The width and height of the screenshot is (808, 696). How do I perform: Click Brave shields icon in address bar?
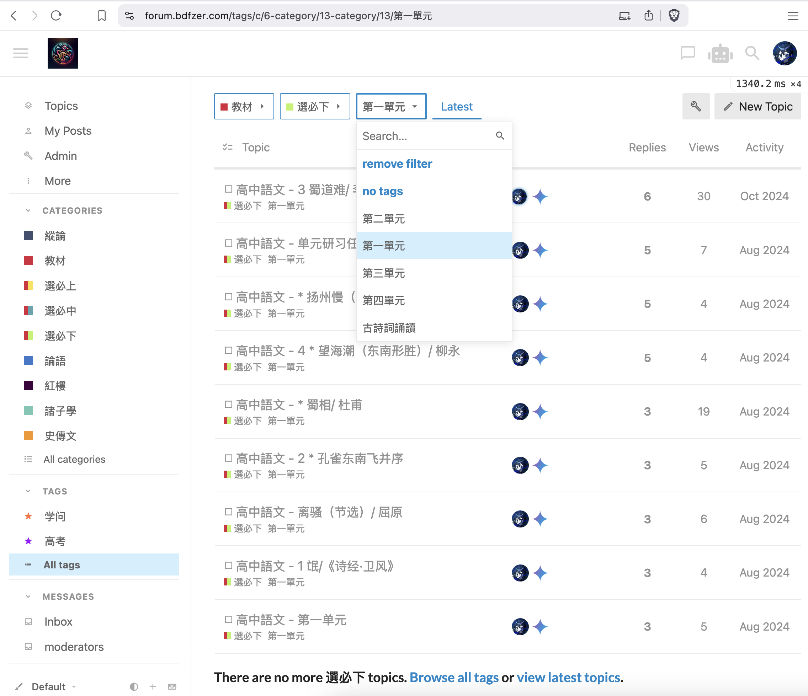pos(674,16)
